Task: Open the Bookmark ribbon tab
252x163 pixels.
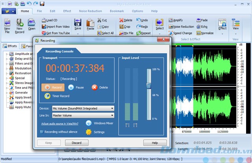Action: [117, 11]
